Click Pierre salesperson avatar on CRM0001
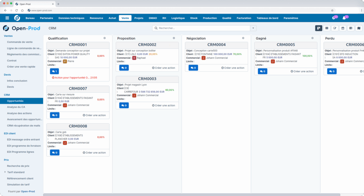This screenshot has height=196, width=364. pos(65,61)
